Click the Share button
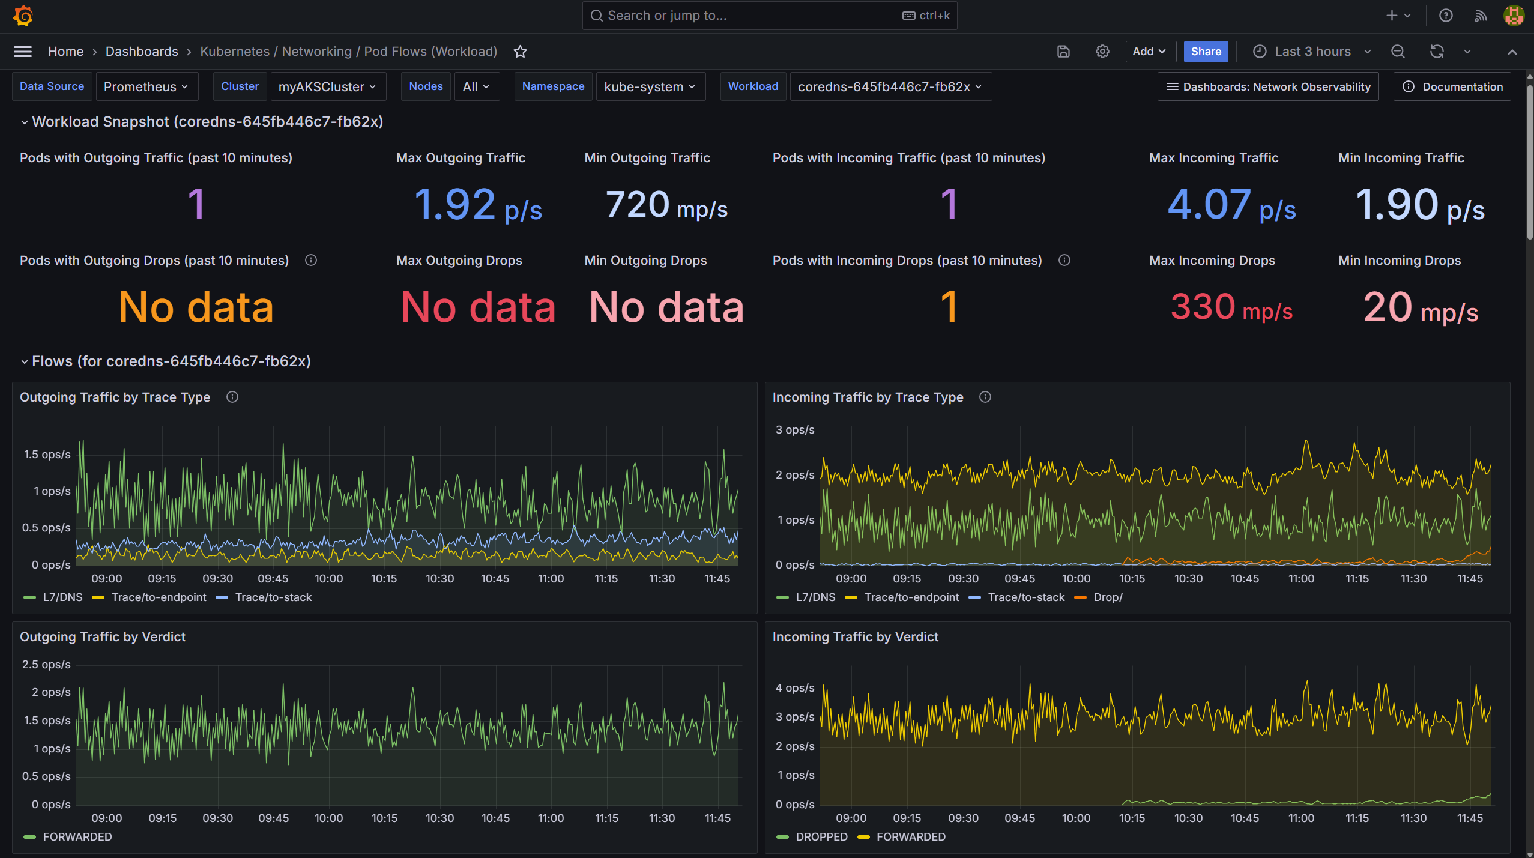The width and height of the screenshot is (1534, 858). [x=1206, y=52]
